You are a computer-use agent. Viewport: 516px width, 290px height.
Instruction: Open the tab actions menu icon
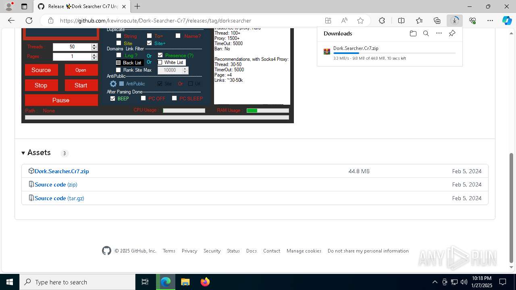[24, 6]
